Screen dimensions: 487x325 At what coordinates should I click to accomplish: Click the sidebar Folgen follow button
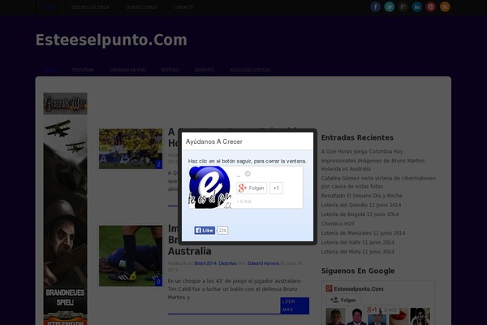pyautogui.click(x=343, y=300)
